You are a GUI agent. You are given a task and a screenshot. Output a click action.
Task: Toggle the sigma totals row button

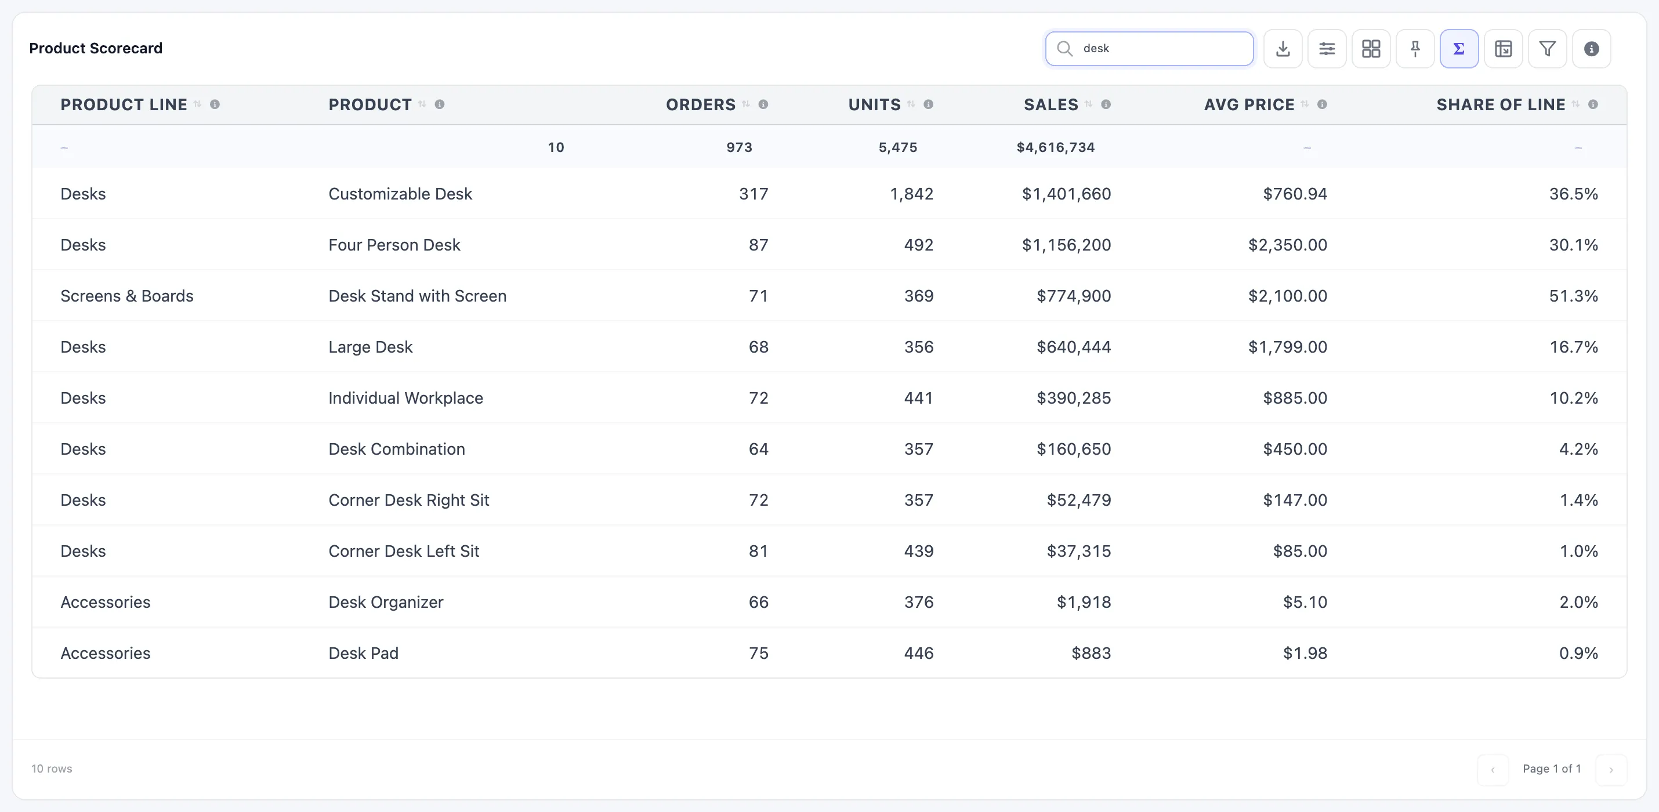click(1459, 49)
